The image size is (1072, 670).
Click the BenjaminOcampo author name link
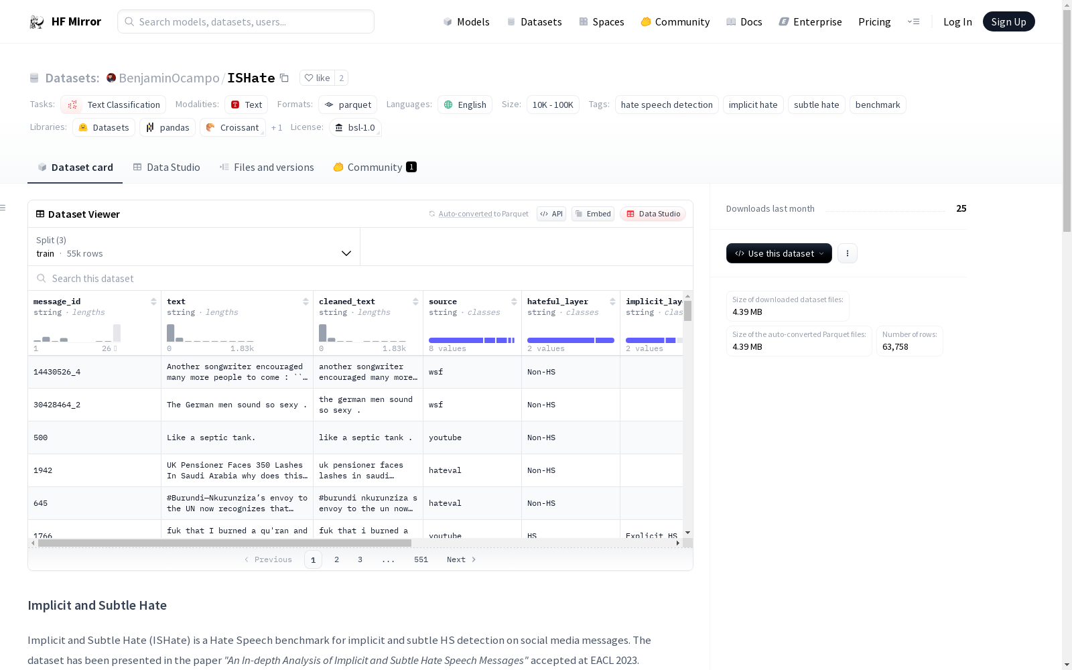pyautogui.click(x=169, y=78)
